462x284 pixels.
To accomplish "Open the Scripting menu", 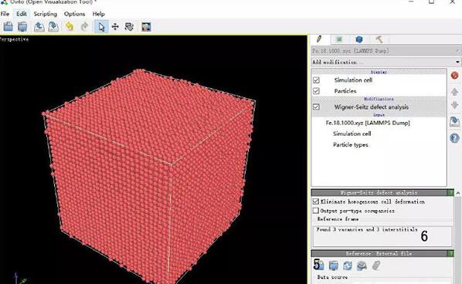I will coord(45,14).
